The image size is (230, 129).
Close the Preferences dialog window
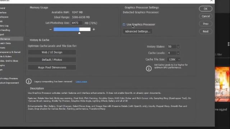[211, 1]
